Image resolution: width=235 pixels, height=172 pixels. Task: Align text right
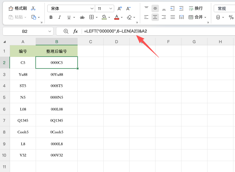(164, 17)
